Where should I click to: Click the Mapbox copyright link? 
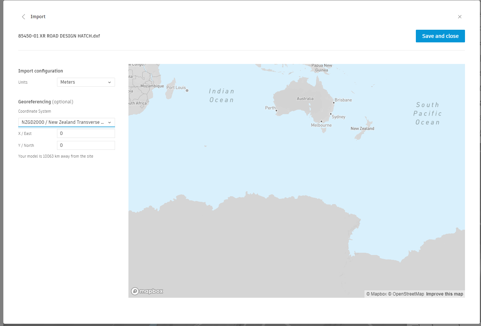coord(377,294)
